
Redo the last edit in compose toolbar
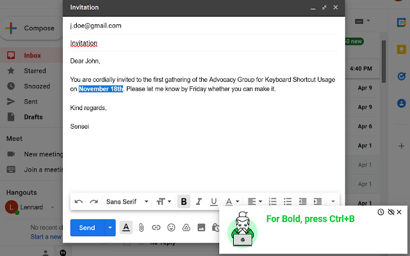tap(94, 202)
